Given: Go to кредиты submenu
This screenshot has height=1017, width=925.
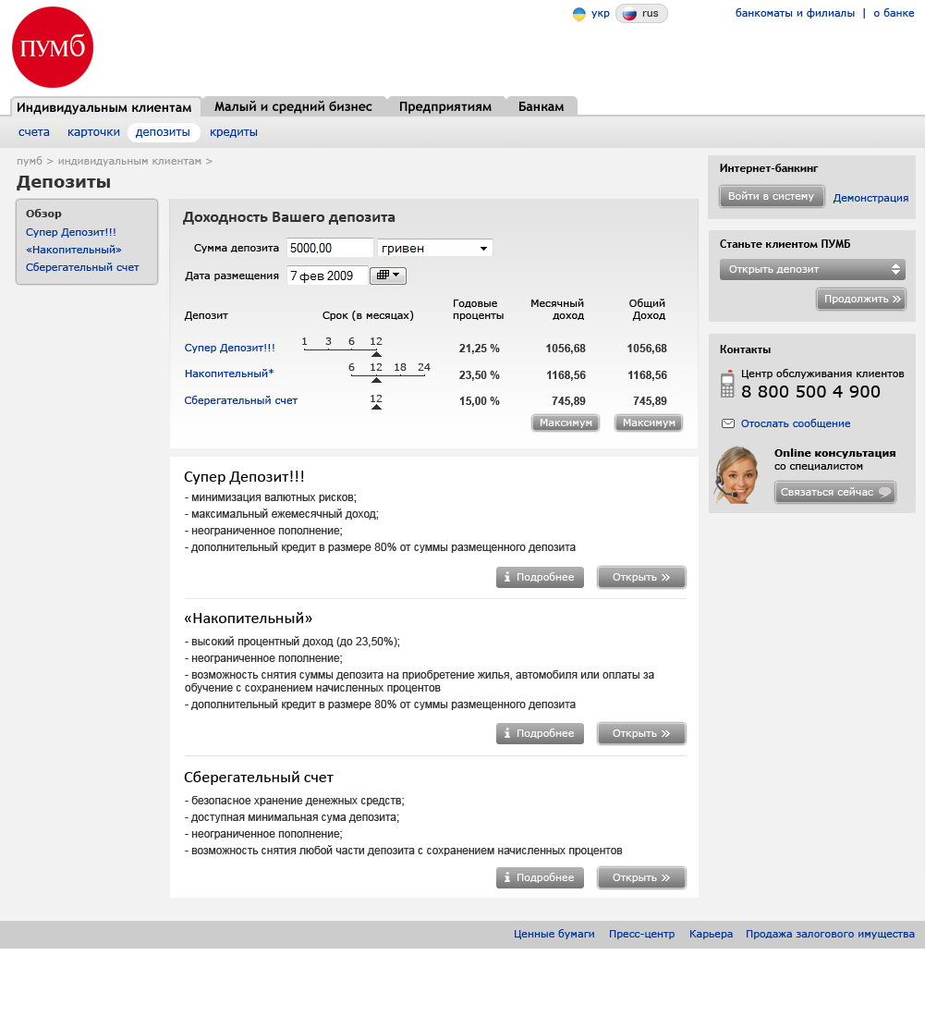Looking at the screenshot, I should click(234, 132).
